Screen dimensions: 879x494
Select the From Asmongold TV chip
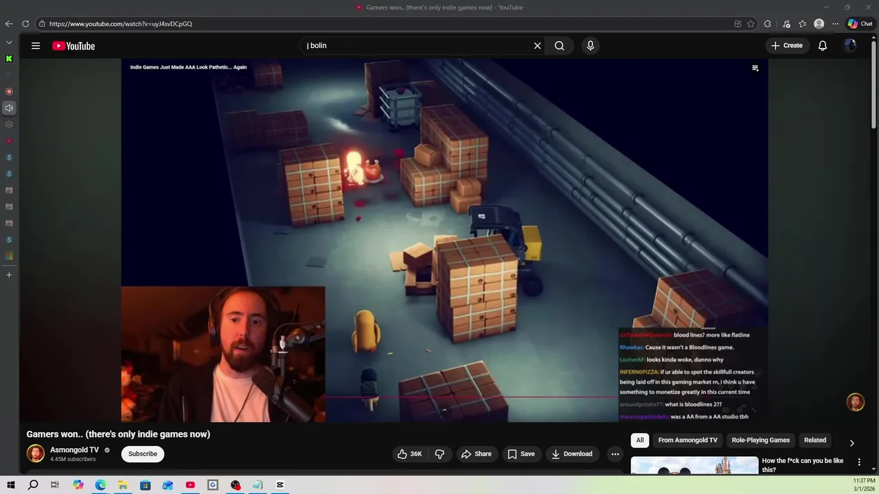coord(687,440)
